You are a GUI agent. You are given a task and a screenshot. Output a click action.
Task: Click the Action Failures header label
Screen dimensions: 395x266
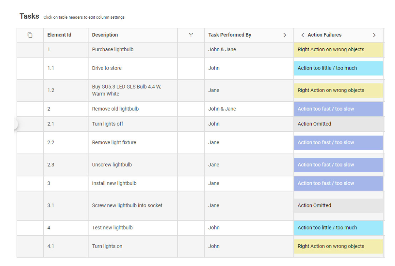pos(324,35)
